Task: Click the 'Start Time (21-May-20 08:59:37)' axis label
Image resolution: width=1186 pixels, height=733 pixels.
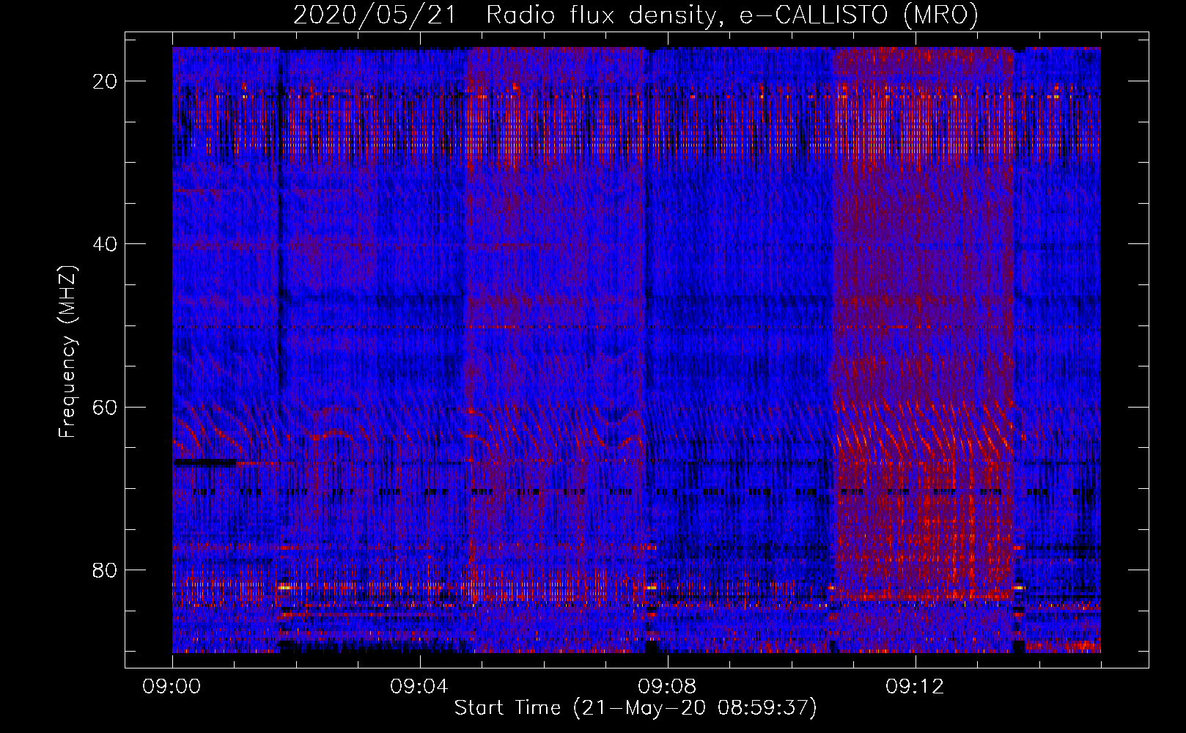Action: (636, 708)
